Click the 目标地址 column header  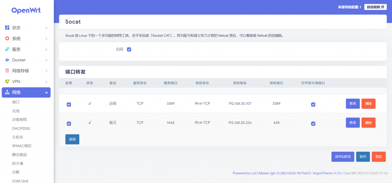(240, 83)
